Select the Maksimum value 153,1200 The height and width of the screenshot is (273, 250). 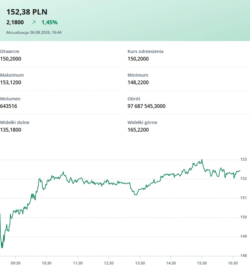click(x=11, y=82)
